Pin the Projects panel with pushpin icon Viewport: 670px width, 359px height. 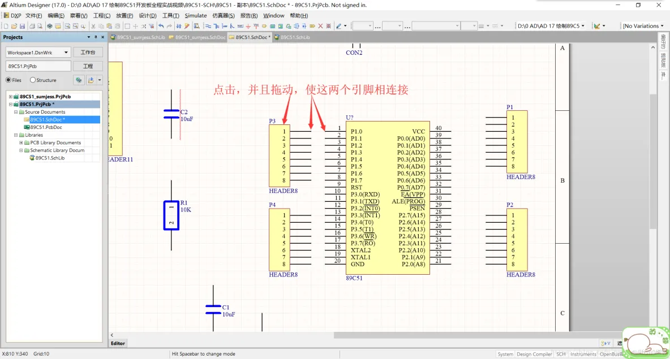[96, 37]
